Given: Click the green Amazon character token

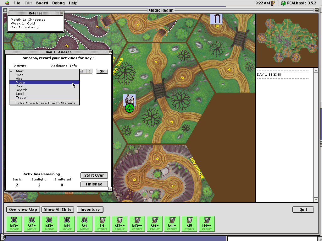Looking at the screenshot, I should (130, 108).
